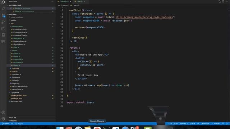Switch to the User.js editor tab
230x129 pixels.
click(x=80, y=1)
